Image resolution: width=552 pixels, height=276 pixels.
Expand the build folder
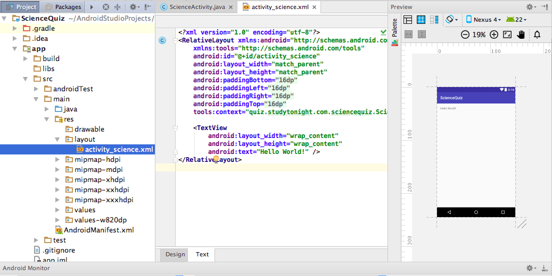(x=26, y=58)
